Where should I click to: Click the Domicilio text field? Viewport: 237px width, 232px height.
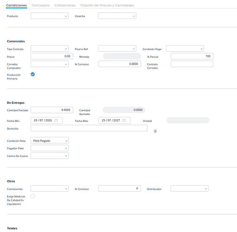(x=89, y=128)
